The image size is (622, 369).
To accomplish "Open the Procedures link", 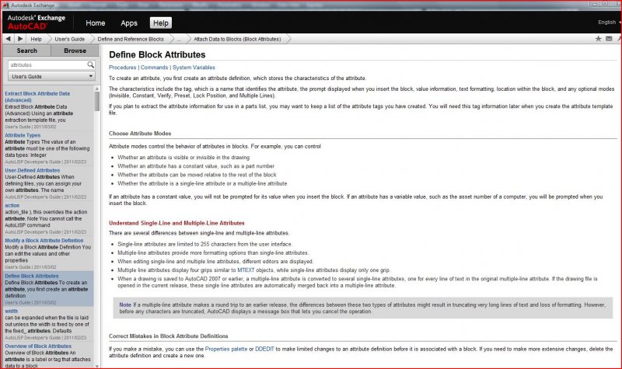I will (123, 68).
